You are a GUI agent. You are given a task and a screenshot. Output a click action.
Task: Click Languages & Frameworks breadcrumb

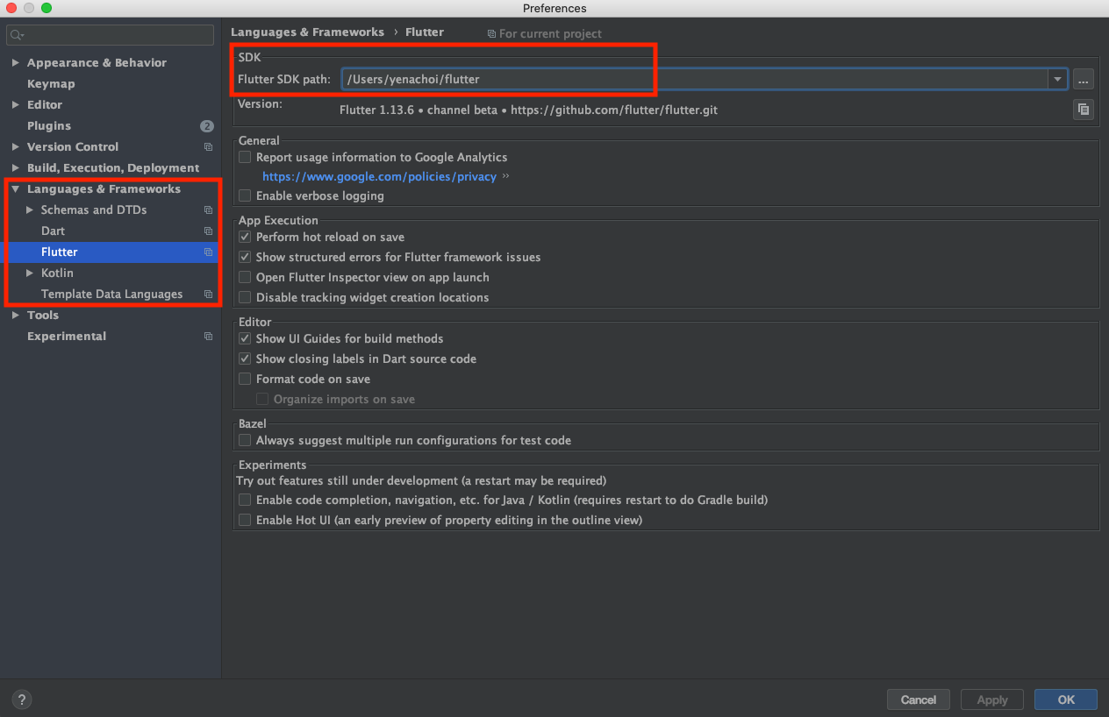tap(307, 32)
